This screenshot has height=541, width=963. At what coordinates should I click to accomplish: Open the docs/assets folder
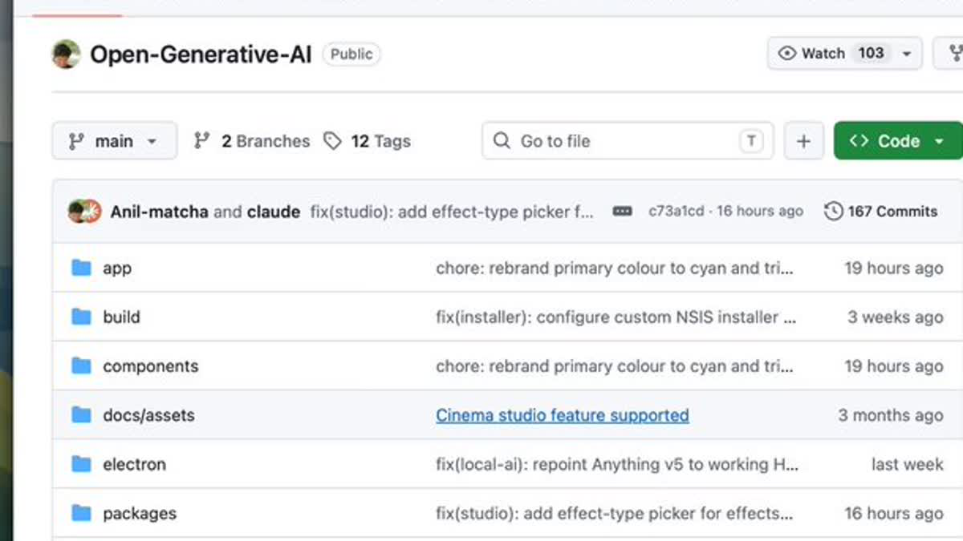(148, 415)
